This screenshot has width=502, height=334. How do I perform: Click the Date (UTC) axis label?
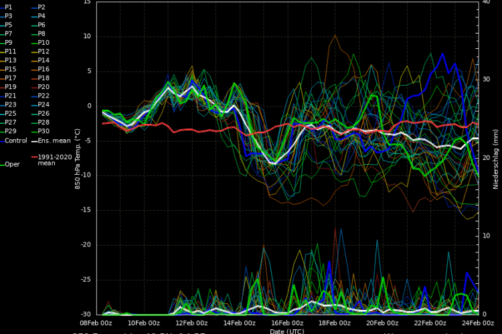(287, 331)
